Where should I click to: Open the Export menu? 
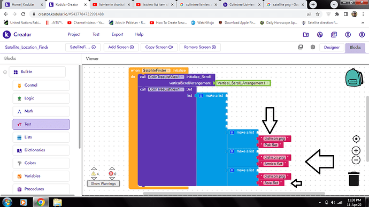[117, 34]
